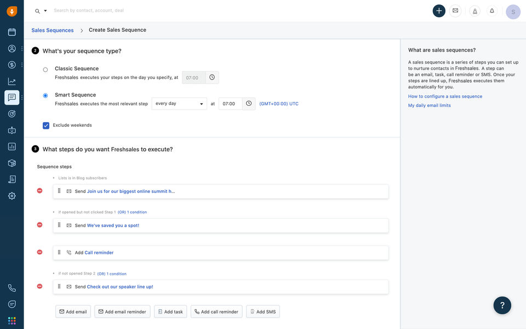This screenshot has width=526, height=329.
Task: Open the phone dialer icon
Action: pyautogui.click(x=12, y=288)
